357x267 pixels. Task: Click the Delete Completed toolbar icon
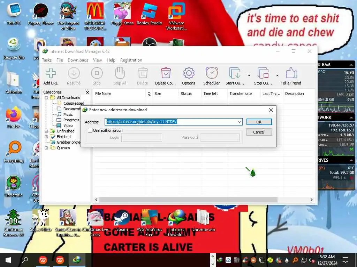(x=166, y=73)
